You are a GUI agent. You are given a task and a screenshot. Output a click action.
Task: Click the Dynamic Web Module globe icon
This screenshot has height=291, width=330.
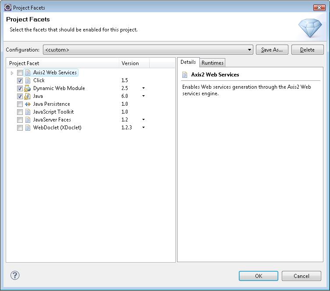pyautogui.click(x=27, y=88)
